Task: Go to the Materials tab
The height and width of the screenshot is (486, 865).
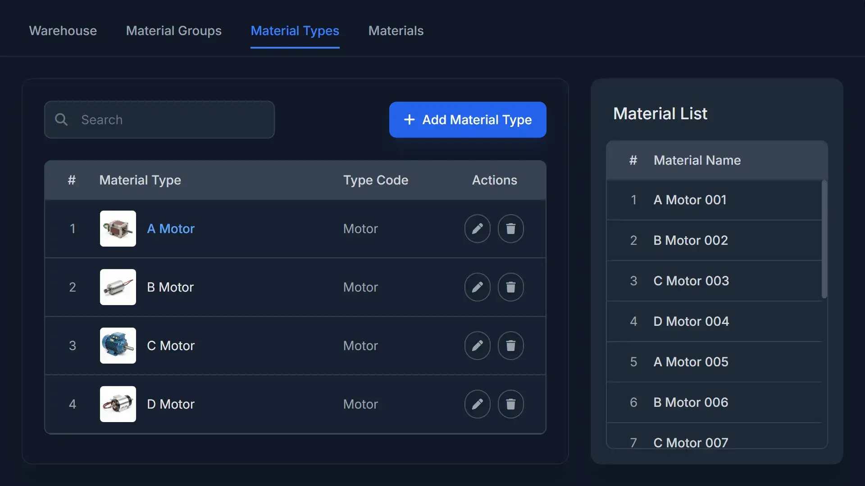Action: tap(396, 31)
